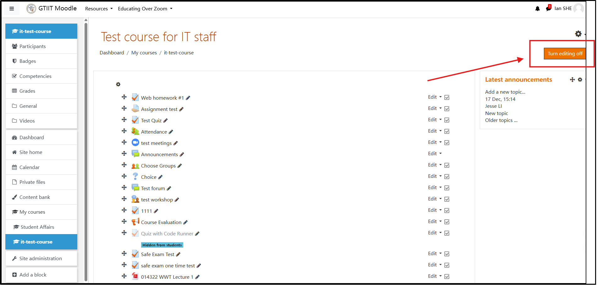
Task: Click Turn editing off button
Action: tap(565, 54)
